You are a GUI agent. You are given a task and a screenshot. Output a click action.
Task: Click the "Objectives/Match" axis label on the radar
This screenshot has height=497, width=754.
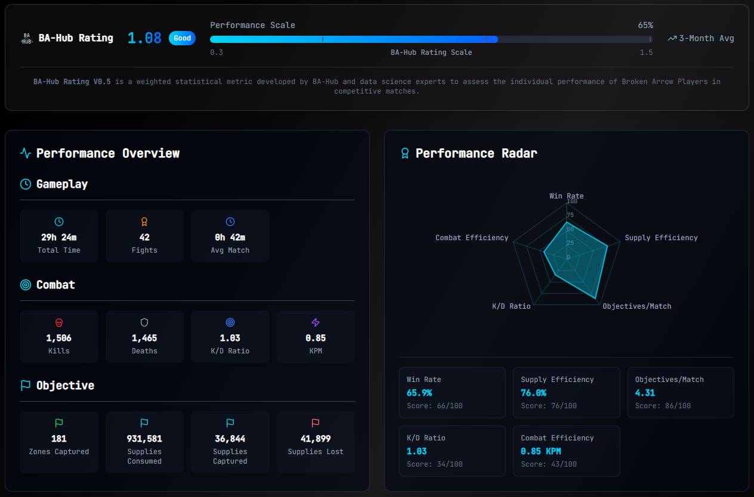[x=637, y=306]
